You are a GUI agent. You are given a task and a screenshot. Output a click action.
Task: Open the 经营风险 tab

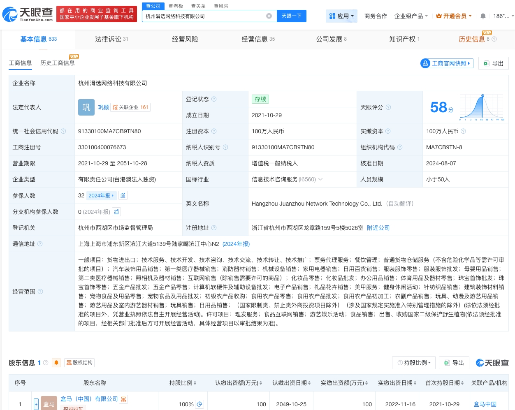[185, 39]
